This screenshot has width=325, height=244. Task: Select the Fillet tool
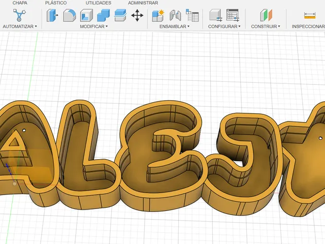click(x=70, y=15)
